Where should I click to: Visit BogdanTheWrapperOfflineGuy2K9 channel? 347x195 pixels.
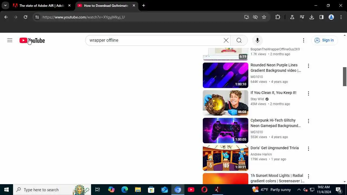point(275,49)
